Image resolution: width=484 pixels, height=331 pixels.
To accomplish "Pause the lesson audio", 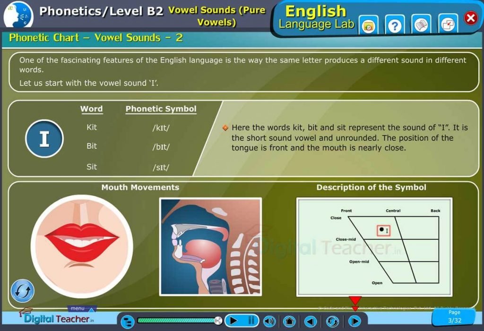I will 251,321.
